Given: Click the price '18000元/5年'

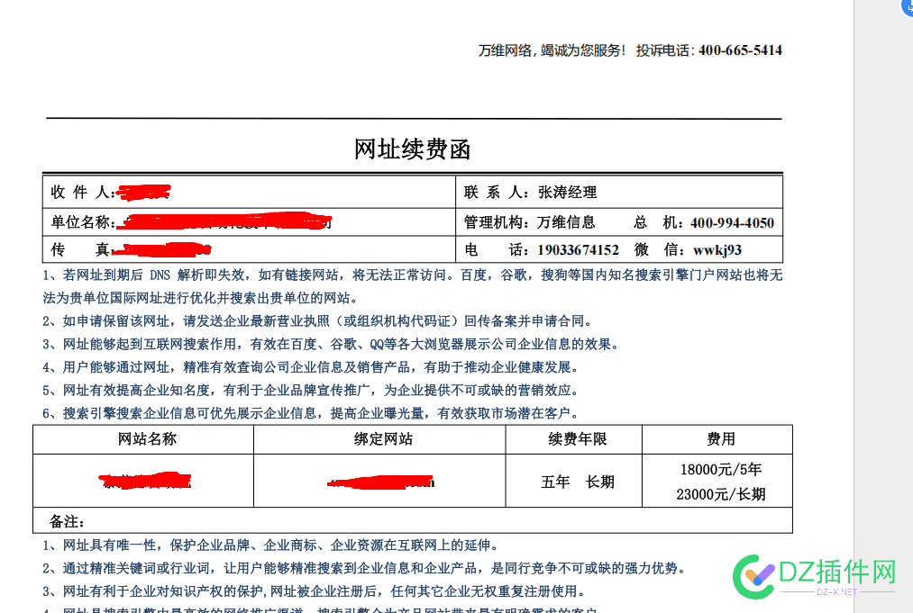Looking at the screenshot, I should click(721, 469).
